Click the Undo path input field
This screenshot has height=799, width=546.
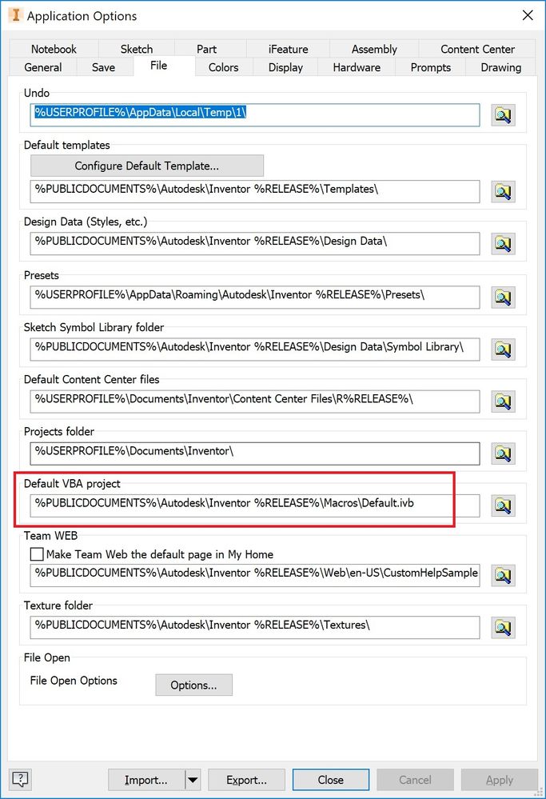(255, 115)
